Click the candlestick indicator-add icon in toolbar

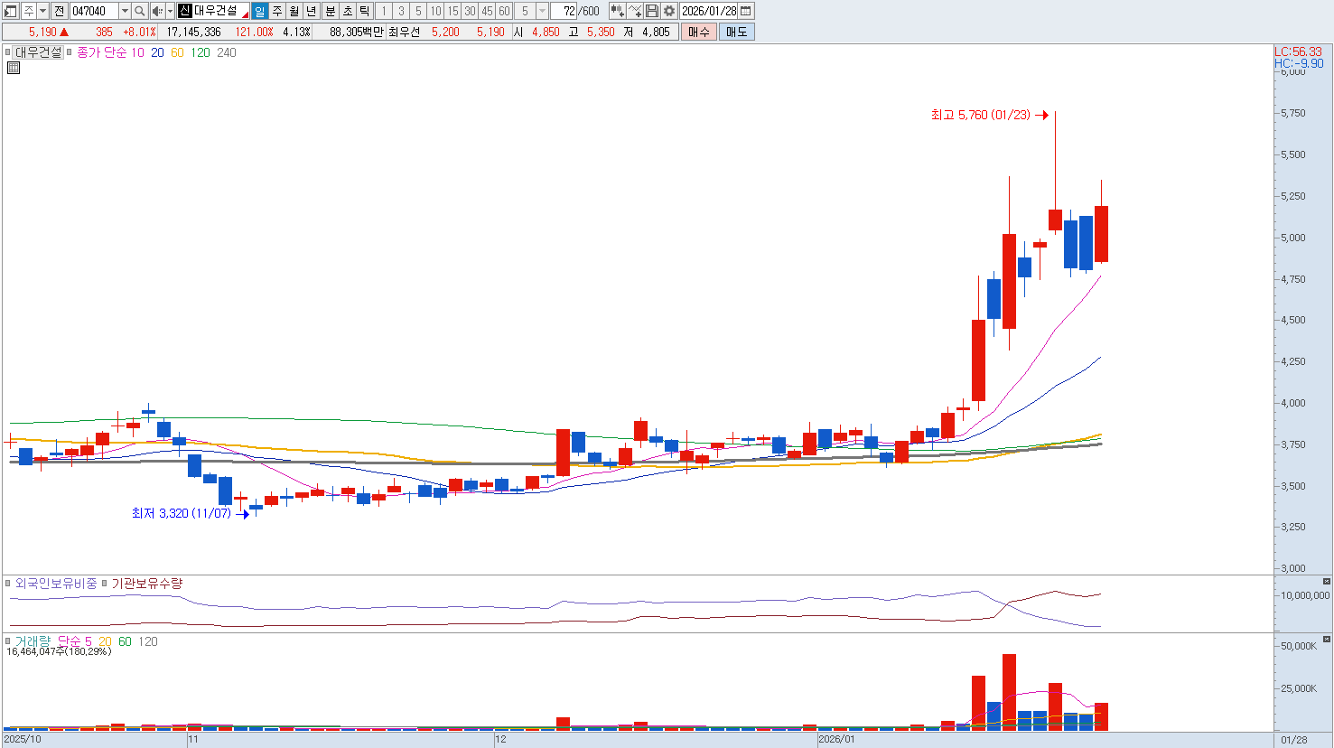click(x=617, y=11)
